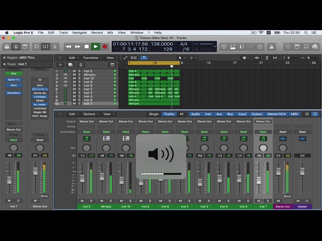This screenshot has width=322, height=241.
Task: Toggle the Flex show/hide icon
Action: [134, 58]
